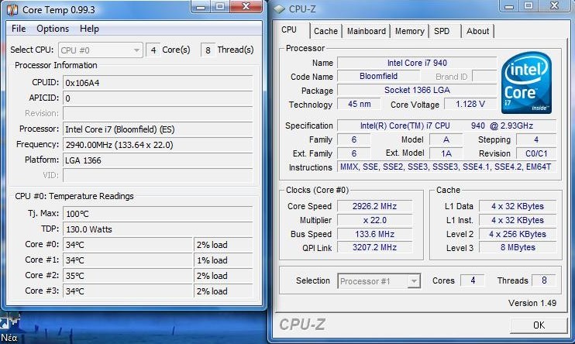Click the 'Intel Core i7 (Bloomfield) (ES)' processor text
The width and height of the screenshot is (575, 344).
(x=120, y=129)
